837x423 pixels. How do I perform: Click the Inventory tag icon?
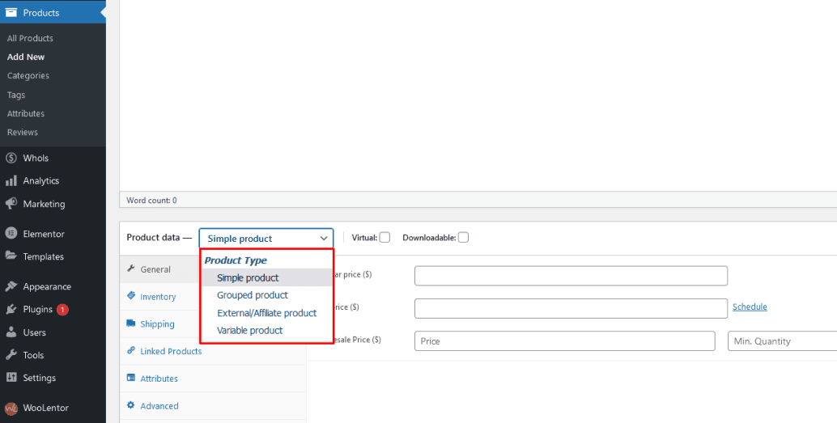pyautogui.click(x=131, y=295)
